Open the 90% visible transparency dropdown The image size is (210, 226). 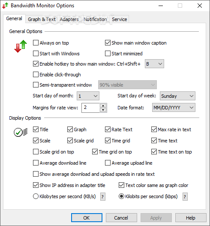pyautogui.click(x=127, y=85)
